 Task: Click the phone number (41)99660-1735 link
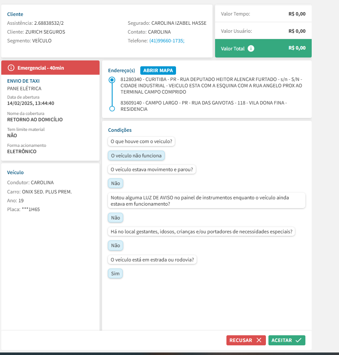click(167, 41)
